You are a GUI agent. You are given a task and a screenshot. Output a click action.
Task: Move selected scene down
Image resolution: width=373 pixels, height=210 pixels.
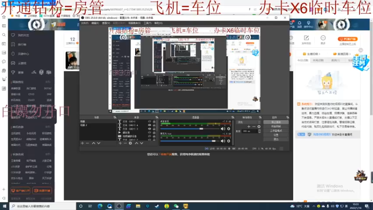(99, 143)
